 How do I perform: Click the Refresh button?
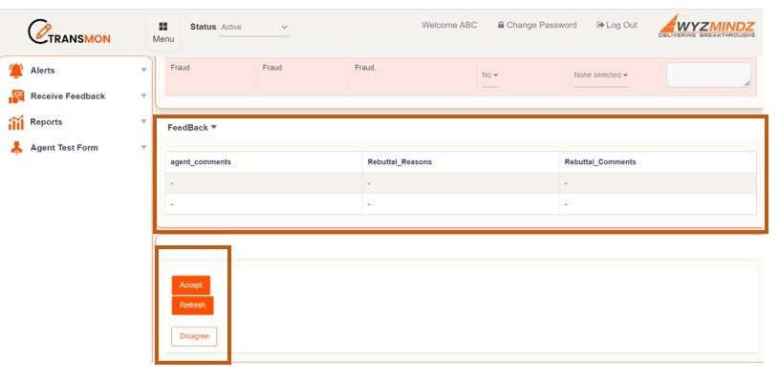tap(192, 305)
